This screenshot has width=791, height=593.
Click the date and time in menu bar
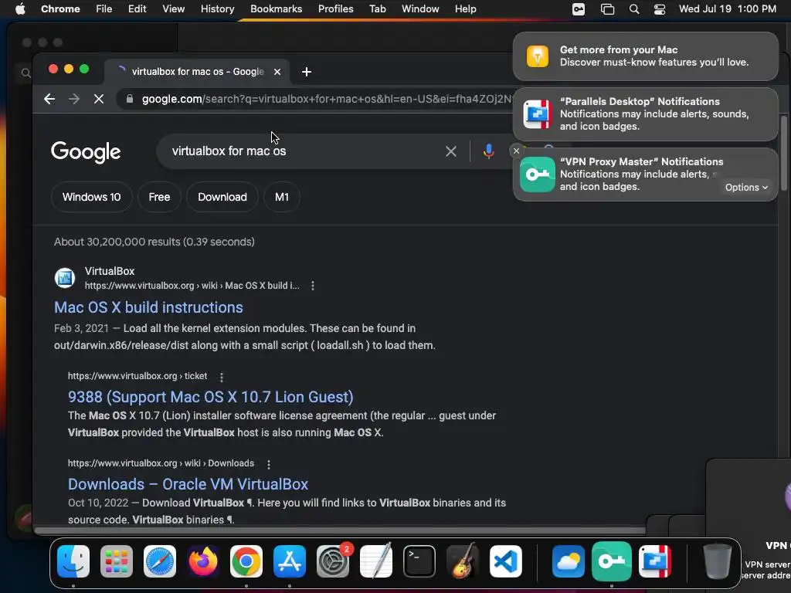(x=727, y=8)
